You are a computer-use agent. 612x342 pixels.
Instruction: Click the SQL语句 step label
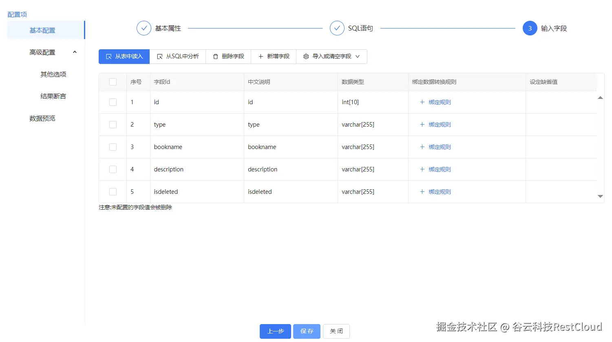tap(360, 28)
